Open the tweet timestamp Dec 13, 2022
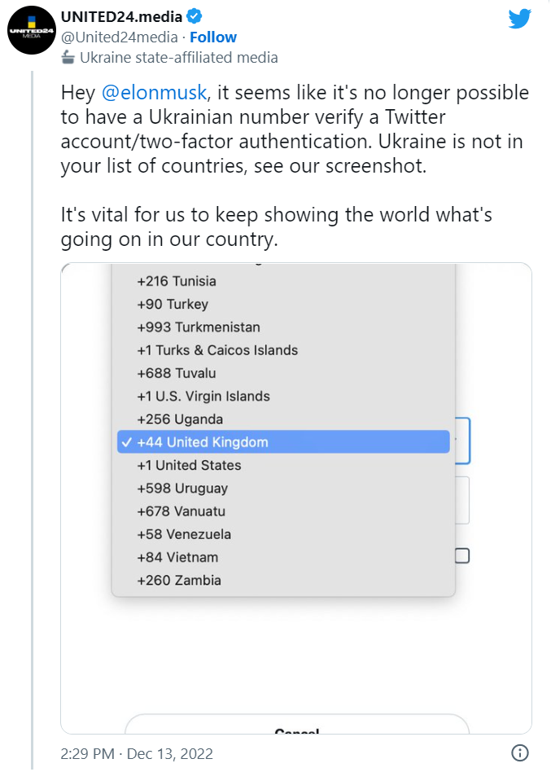551x772 pixels. 137,753
